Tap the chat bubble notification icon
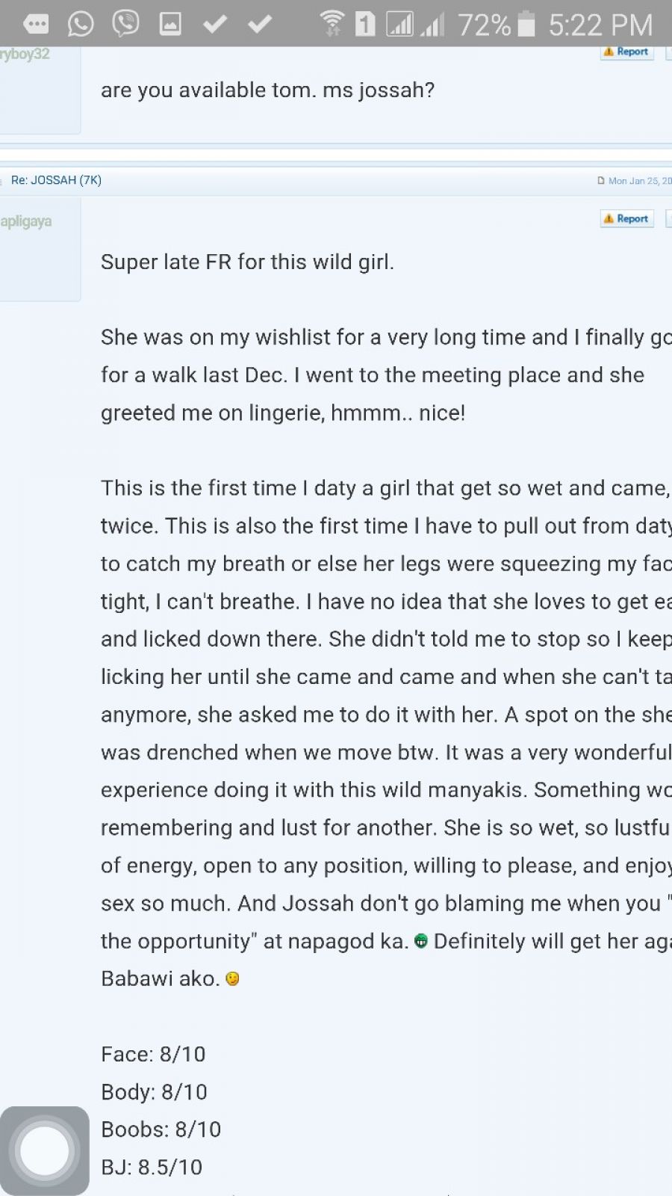The image size is (672, 1196). click(x=36, y=25)
